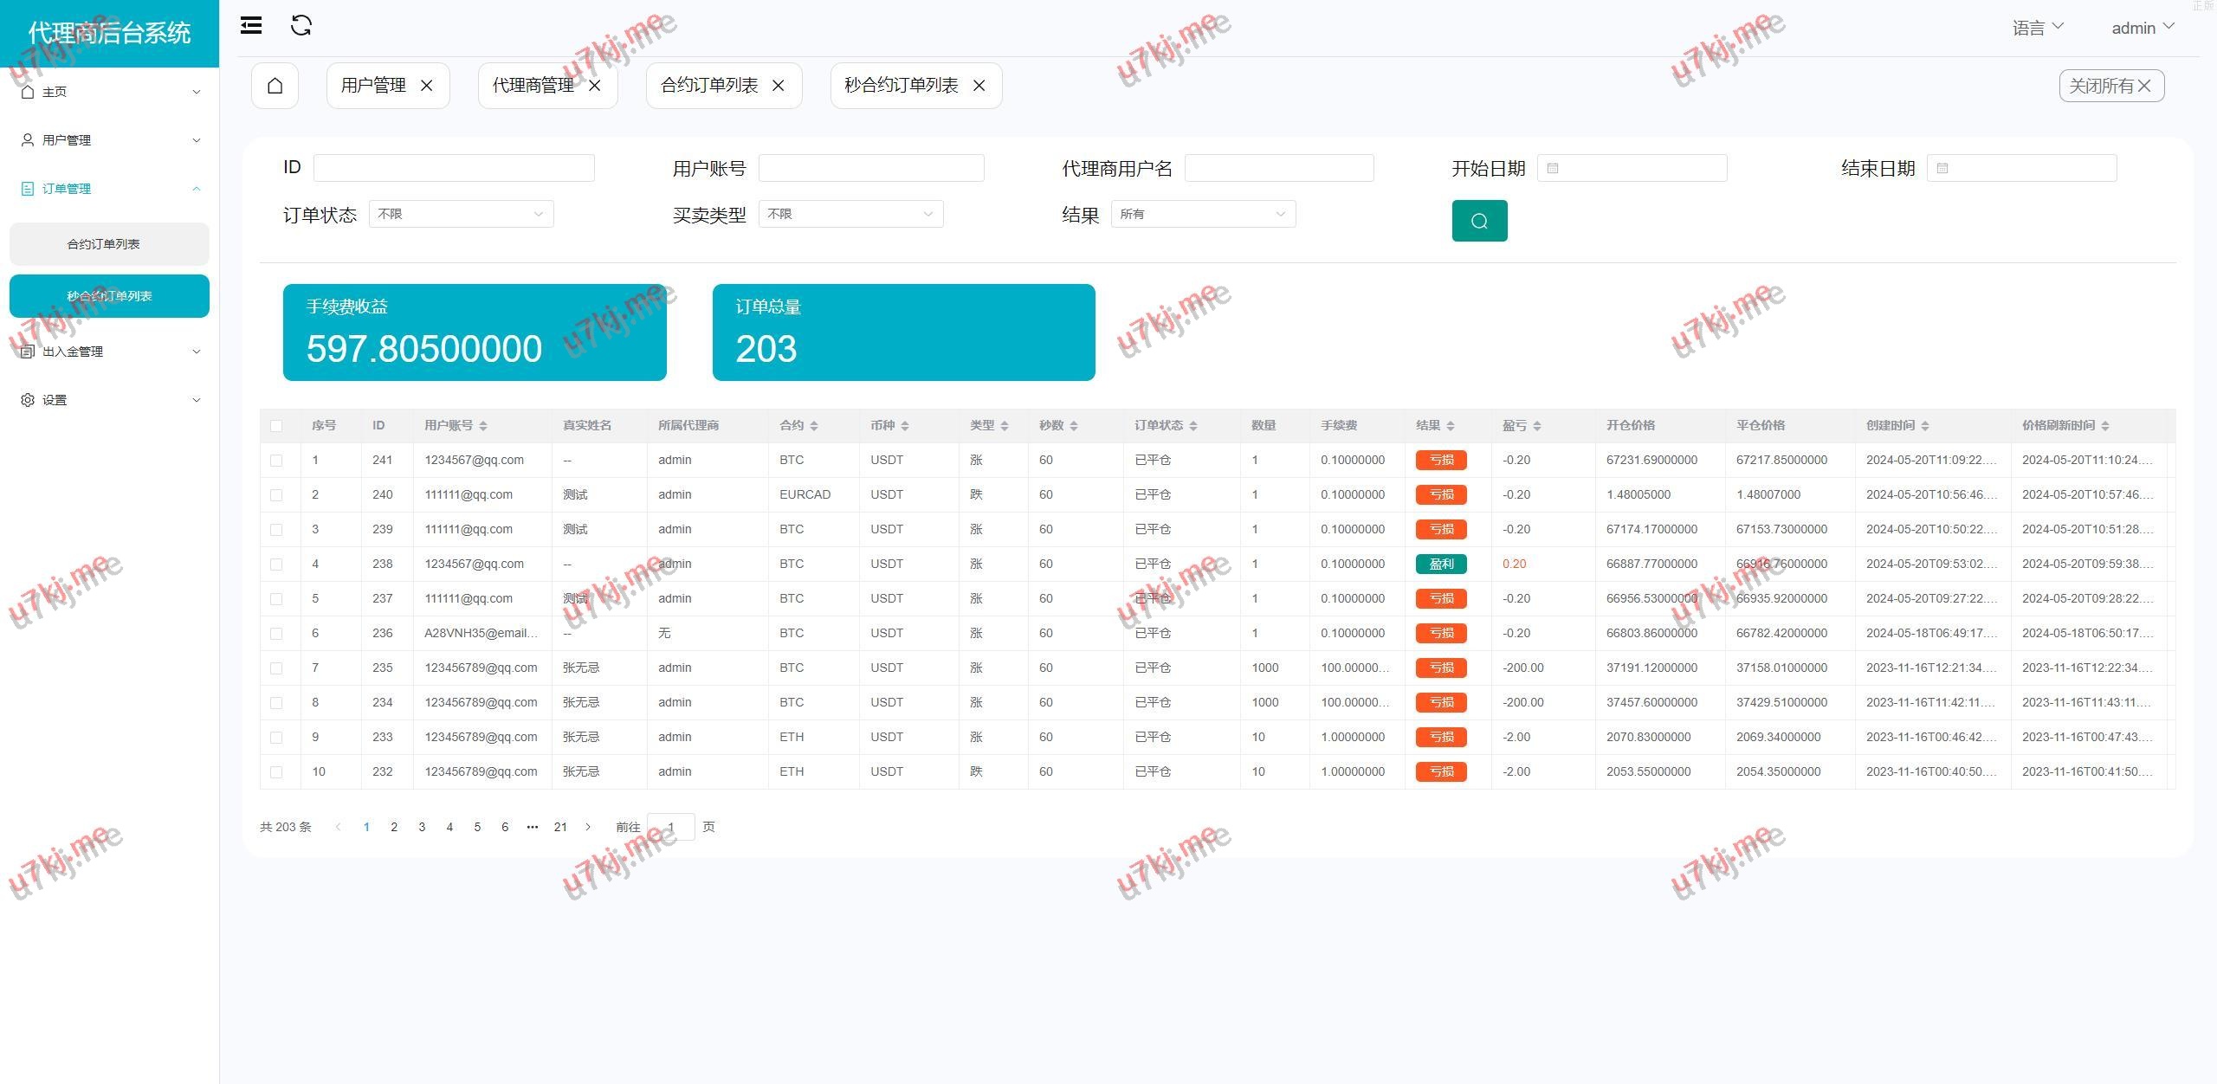Screen dimensions: 2217x1084
Task: Expand the 结果 filter dropdown
Action: 1202,214
